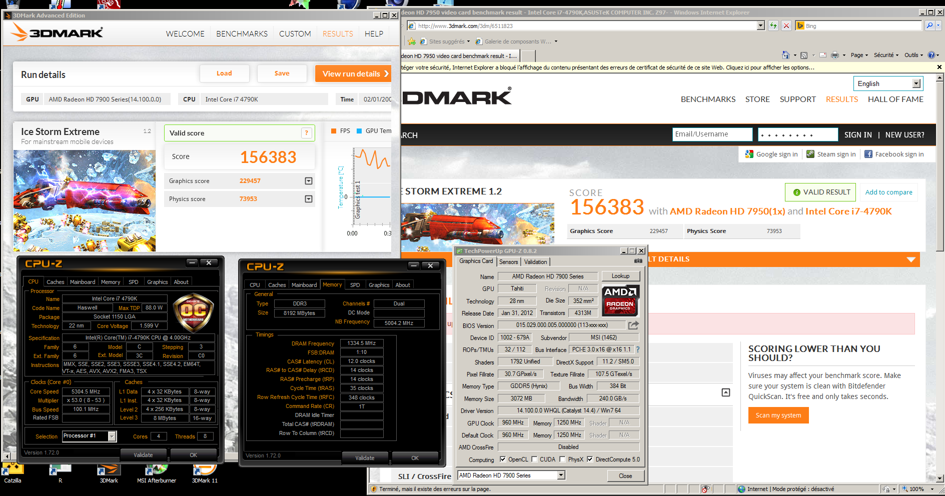Switch to the Validation tab in GPU-Z

[535, 261]
